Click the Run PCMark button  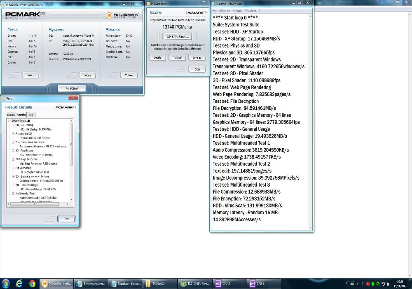coord(72,88)
